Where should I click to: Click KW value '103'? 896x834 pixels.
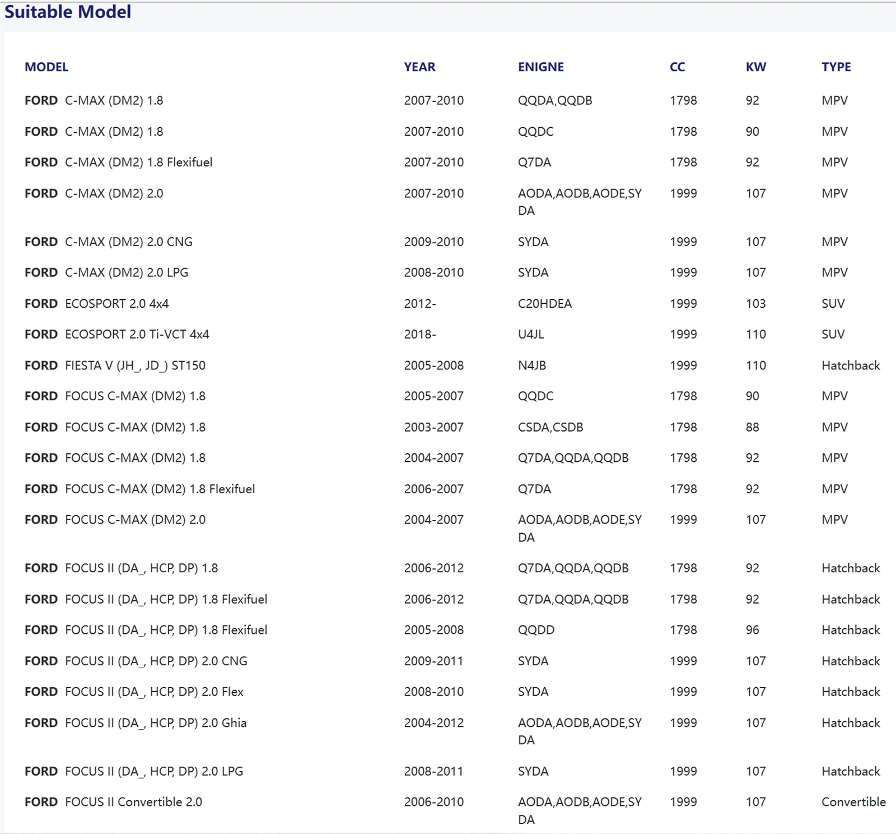coord(756,304)
